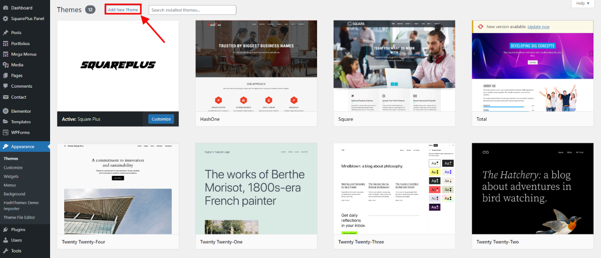Click the Posts pushpin icon
Screen dimensions: 601x258
[5, 33]
